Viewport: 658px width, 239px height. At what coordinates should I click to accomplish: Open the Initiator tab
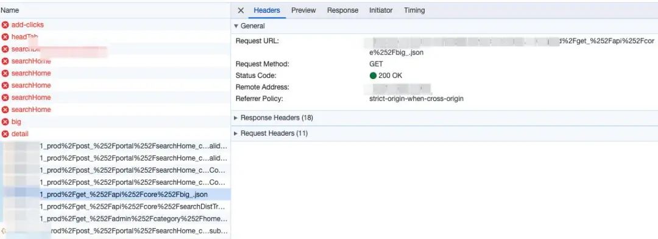[x=381, y=10]
